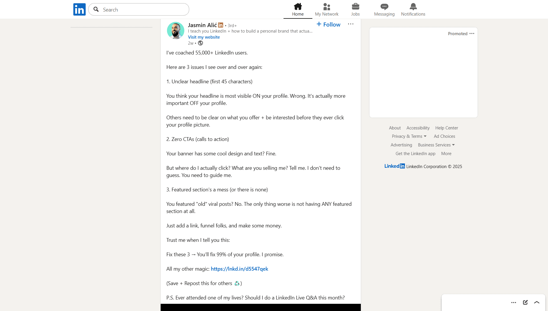The width and height of the screenshot is (548, 311).
Task: Open the options menu on the messaging panel
Action: pyautogui.click(x=514, y=302)
